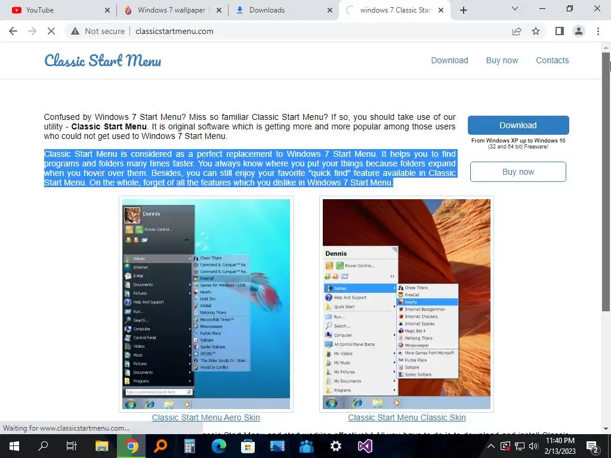
Task: Open the Photos app on taskbar
Action: tap(277, 446)
